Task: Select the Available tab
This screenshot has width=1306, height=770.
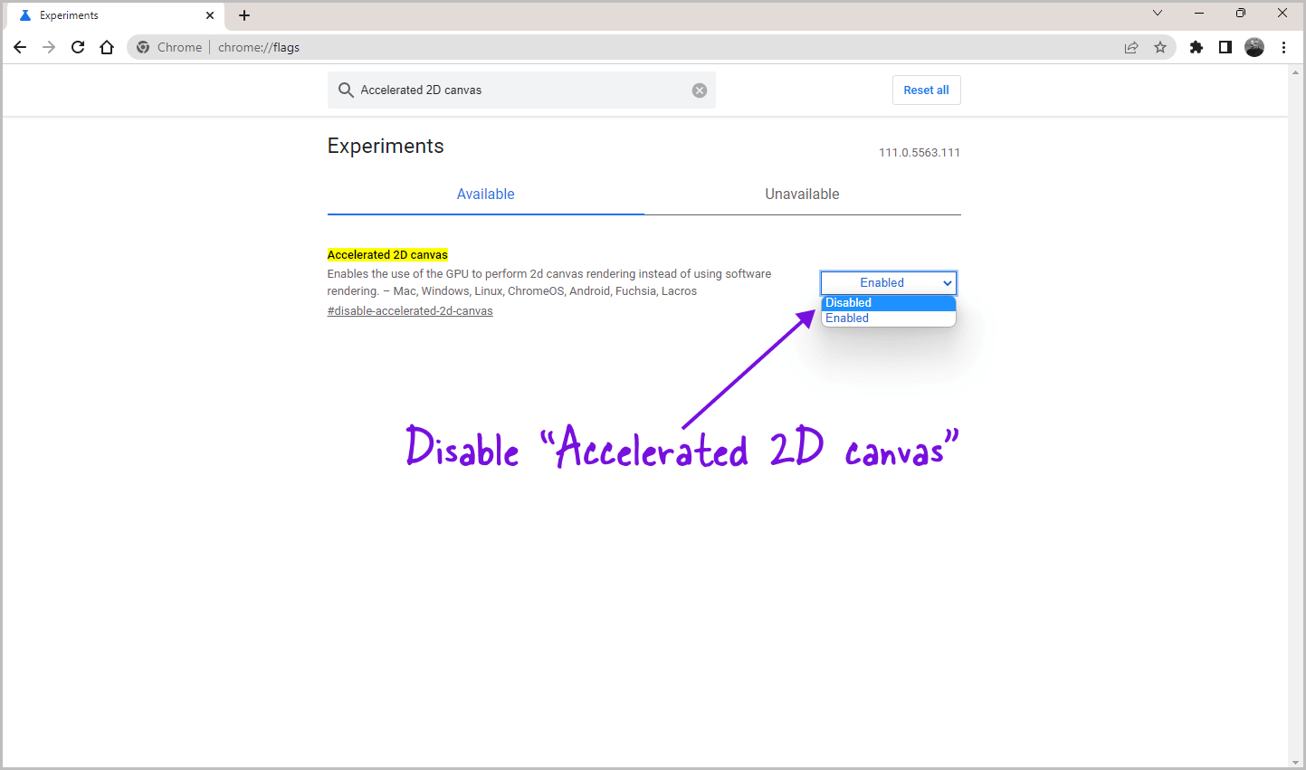Action: (x=485, y=194)
